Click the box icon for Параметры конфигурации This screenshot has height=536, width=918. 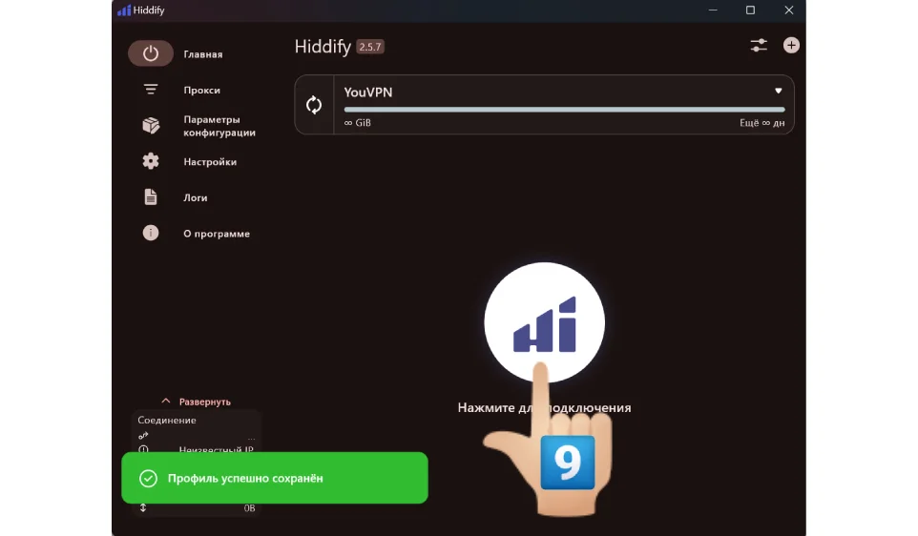(x=151, y=126)
